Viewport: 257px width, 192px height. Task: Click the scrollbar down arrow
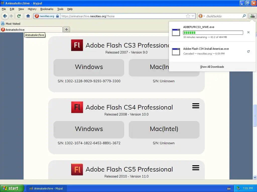pyautogui.click(x=255, y=177)
